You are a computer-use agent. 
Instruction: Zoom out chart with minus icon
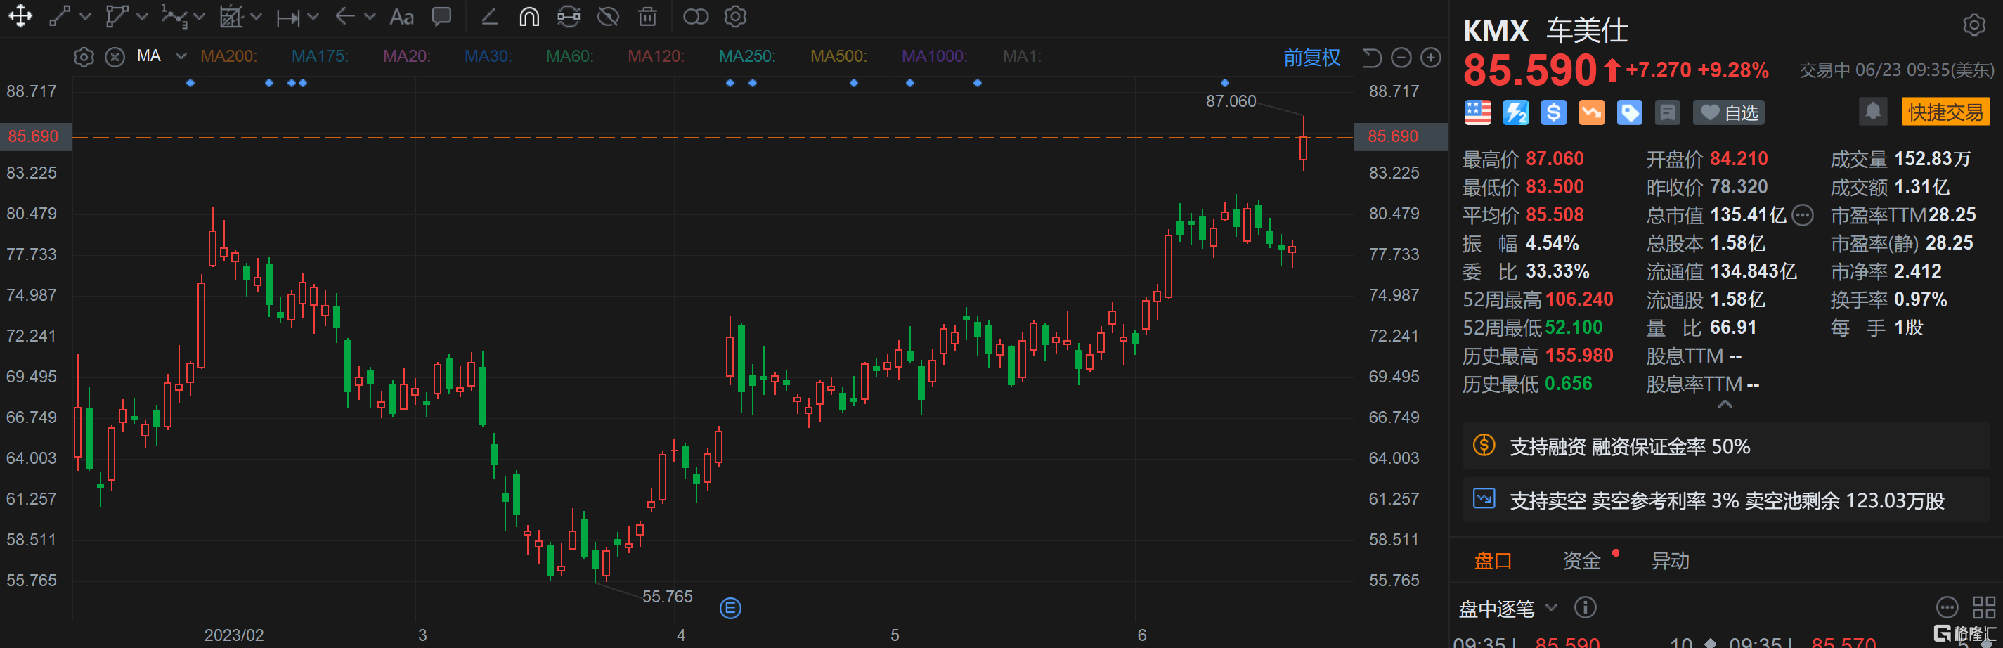point(1401,58)
